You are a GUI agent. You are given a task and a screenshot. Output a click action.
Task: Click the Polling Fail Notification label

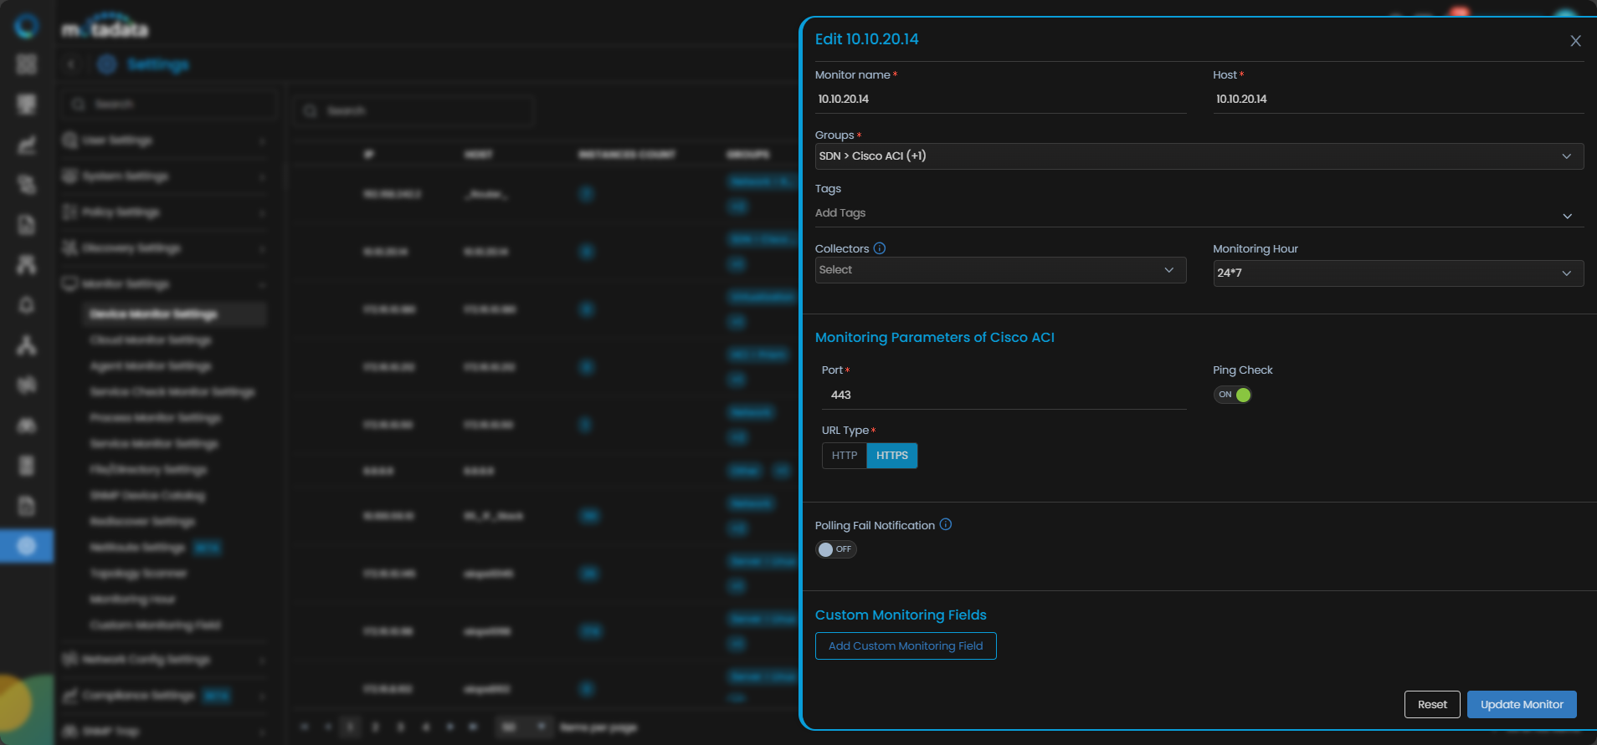875,525
